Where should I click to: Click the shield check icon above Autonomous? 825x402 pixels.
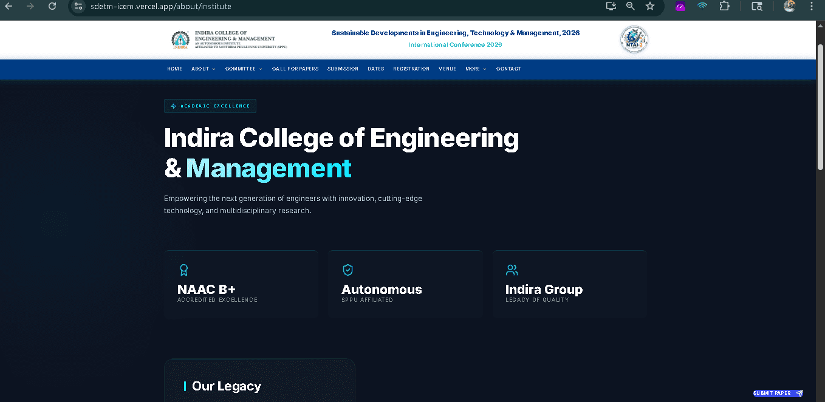coord(347,270)
